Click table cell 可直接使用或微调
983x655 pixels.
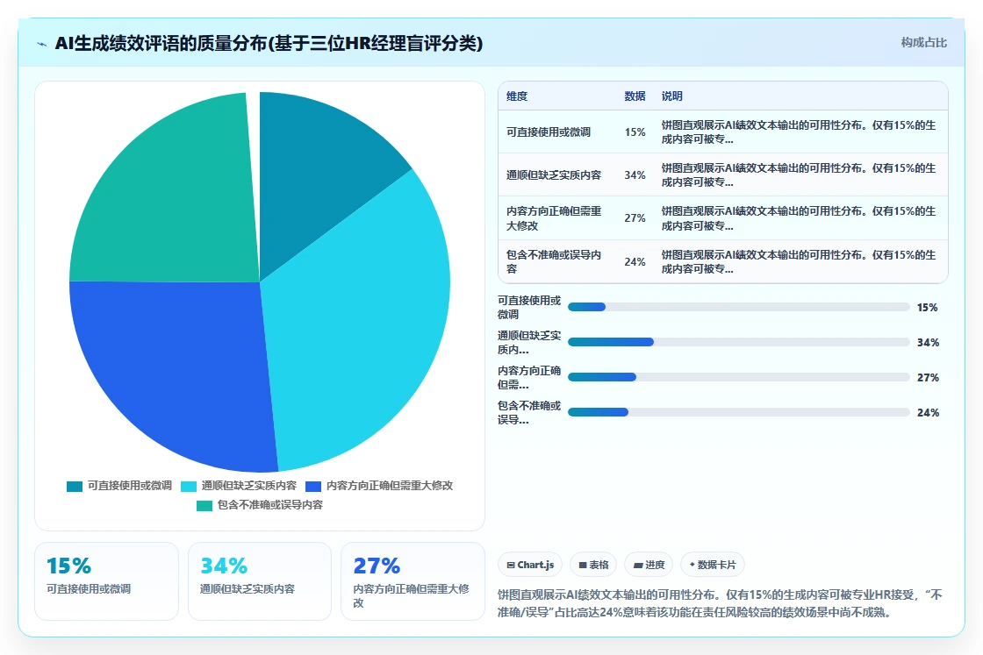(549, 132)
